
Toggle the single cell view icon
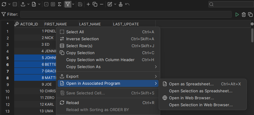point(46,4)
